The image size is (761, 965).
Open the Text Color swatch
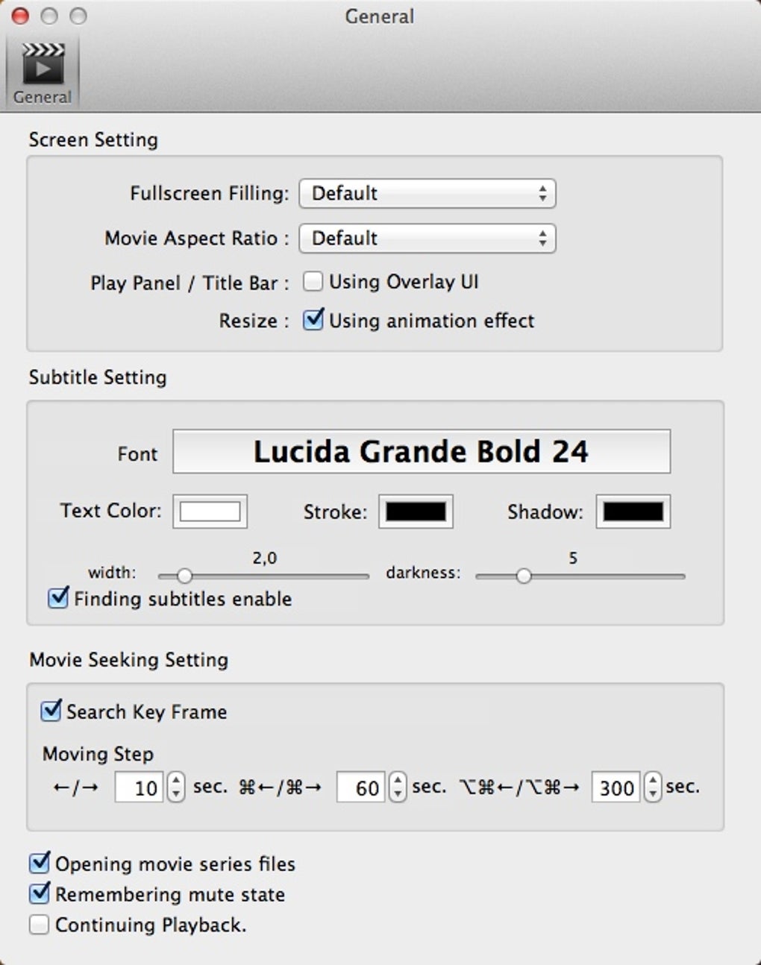[x=210, y=512]
